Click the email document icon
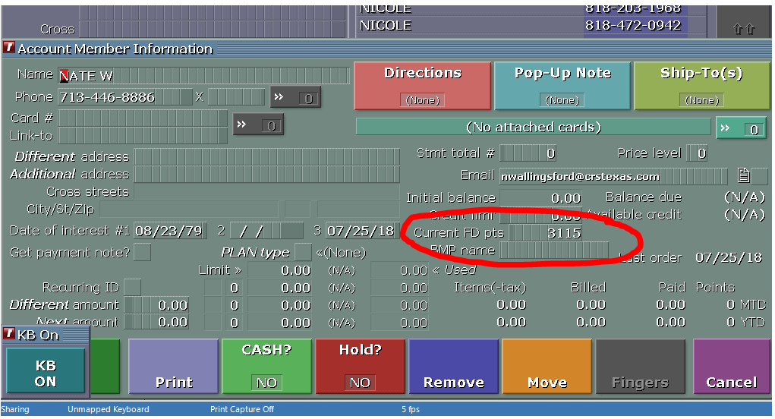 tap(743, 175)
